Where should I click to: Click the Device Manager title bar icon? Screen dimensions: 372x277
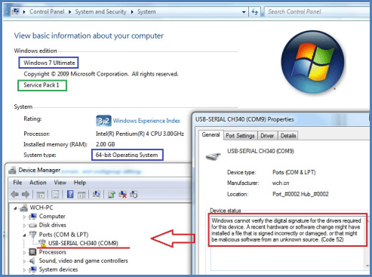[12, 171]
